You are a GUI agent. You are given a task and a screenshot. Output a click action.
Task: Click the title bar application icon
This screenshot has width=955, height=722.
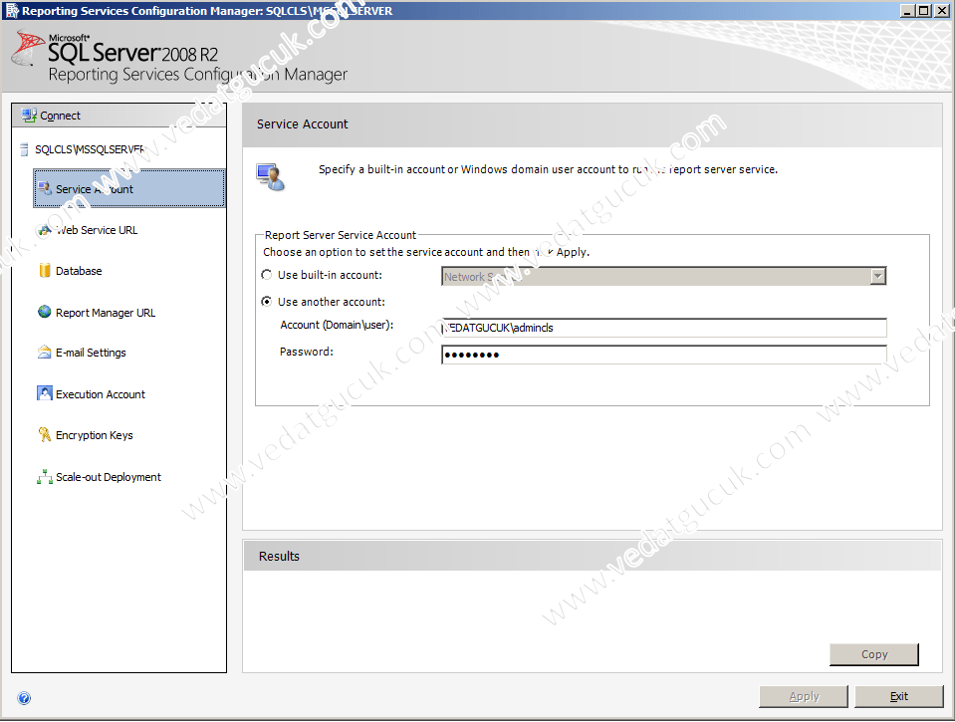(x=12, y=10)
